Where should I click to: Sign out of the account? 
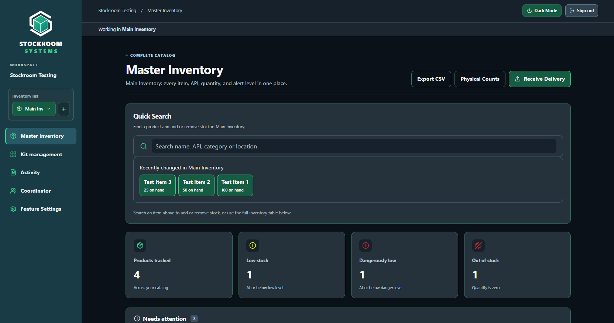point(582,11)
